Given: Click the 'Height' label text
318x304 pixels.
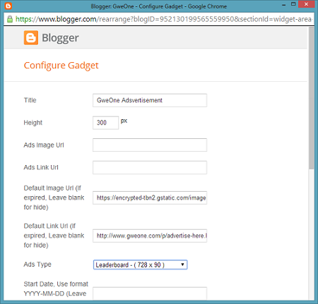Looking at the screenshot, I should click(33, 123).
